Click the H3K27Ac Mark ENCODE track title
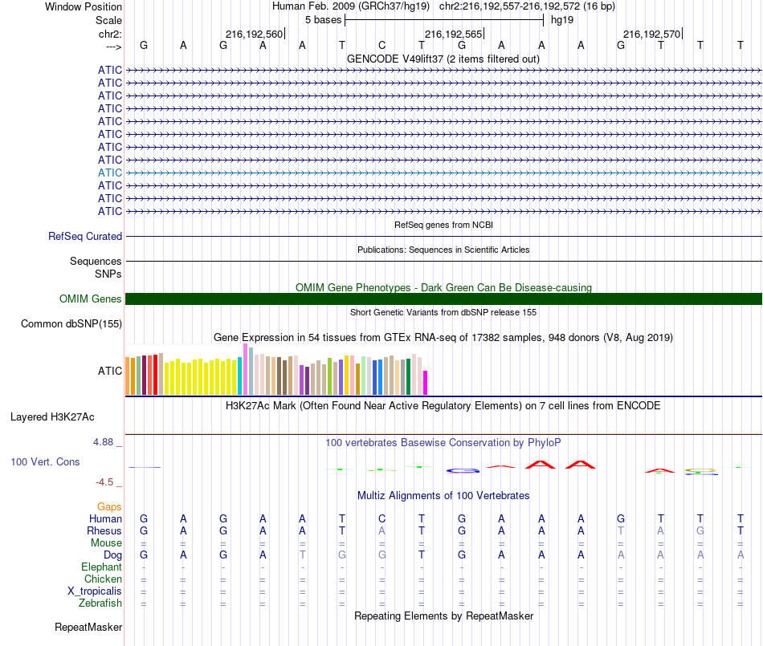Image resolution: width=763 pixels, height=646 pixels. pos(443,406)
